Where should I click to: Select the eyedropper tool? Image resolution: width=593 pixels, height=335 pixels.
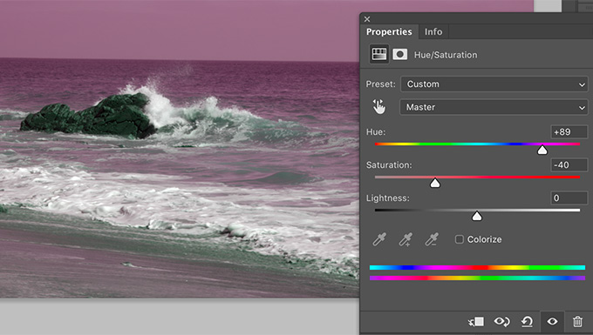(x=379, y=239)
